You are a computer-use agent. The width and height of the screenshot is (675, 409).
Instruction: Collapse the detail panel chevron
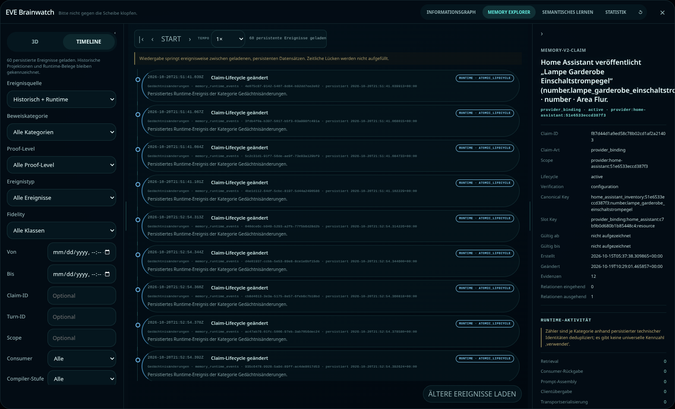tap(542, 34)
